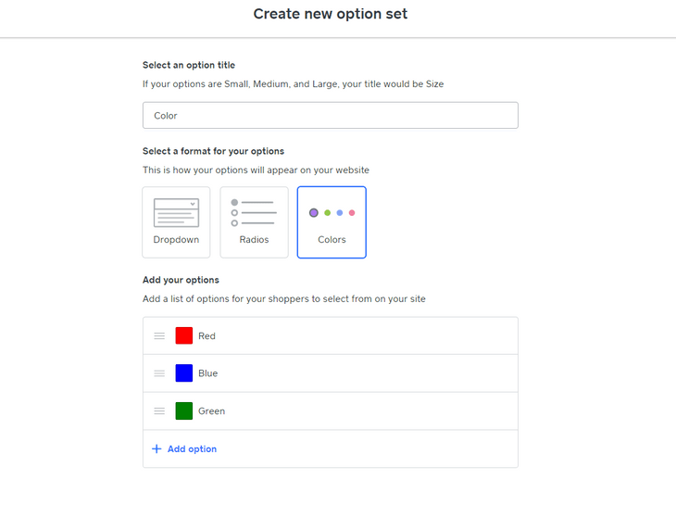The image size is (676, 517).
Task: Select the Dropdown format card
Action: coord(176,222)
